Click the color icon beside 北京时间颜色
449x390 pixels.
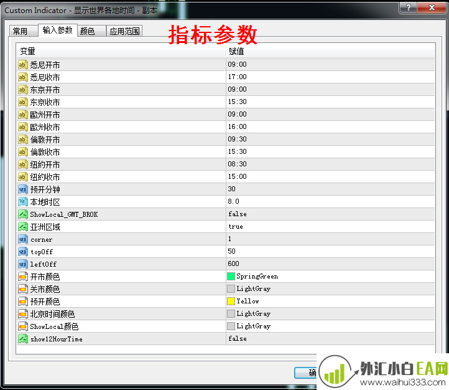pos(22,314)
